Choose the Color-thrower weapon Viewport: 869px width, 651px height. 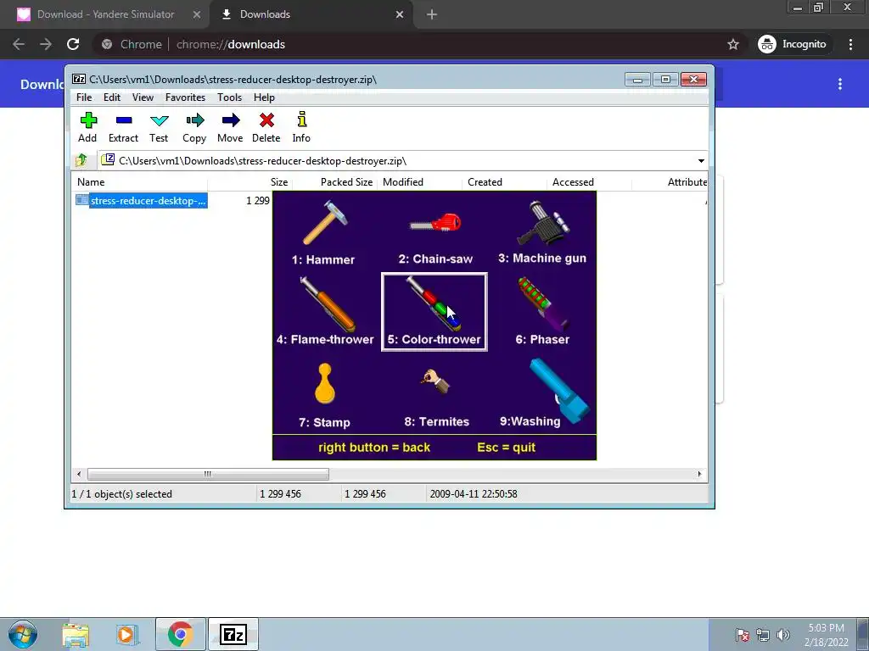(x=434, y=312)
